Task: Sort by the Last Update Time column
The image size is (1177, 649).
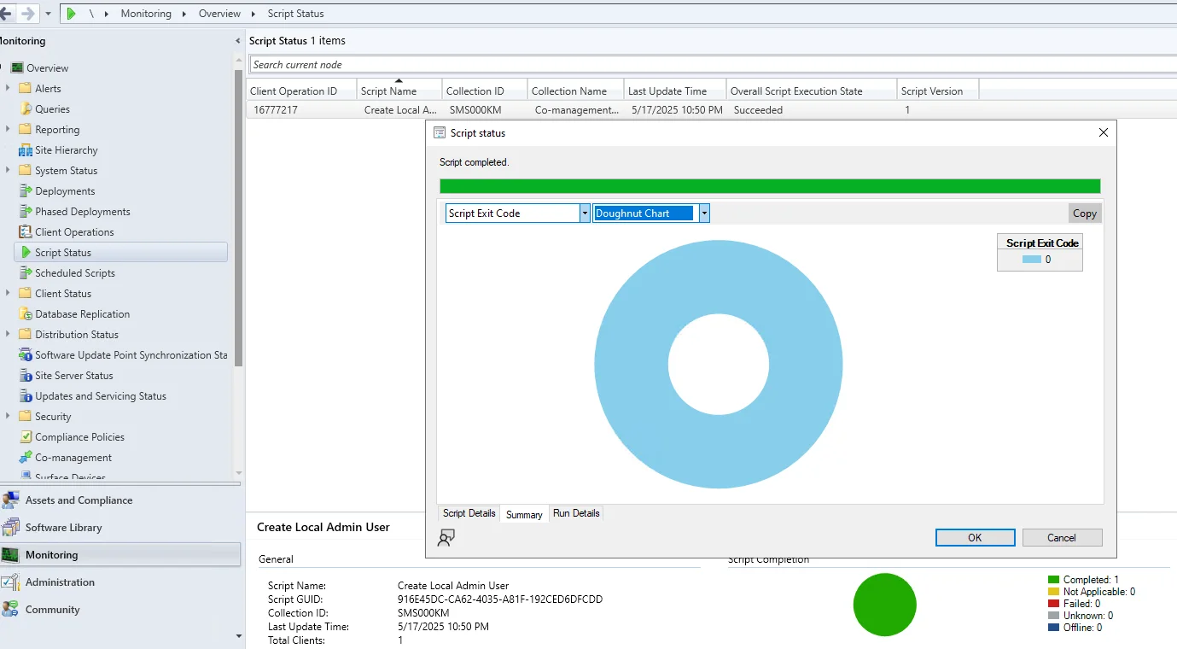Action: [674, 91]
